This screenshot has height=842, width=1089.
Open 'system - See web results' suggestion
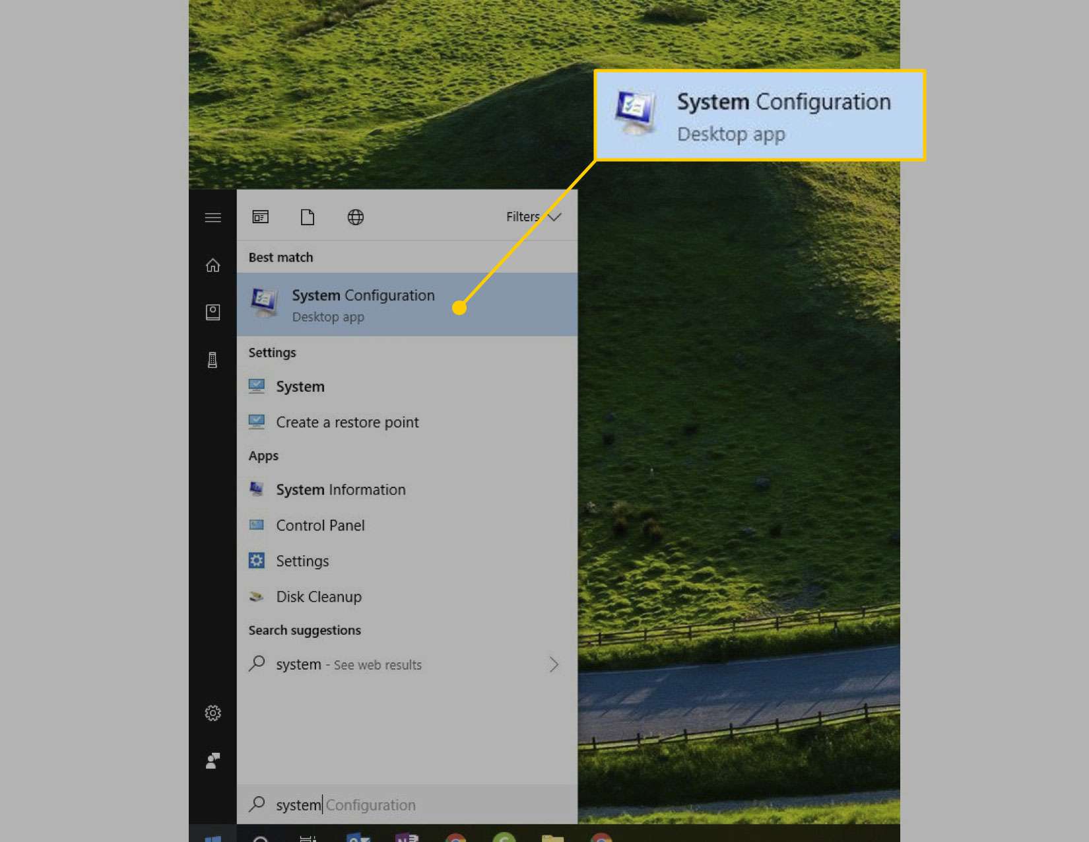[x=407, y=664]
